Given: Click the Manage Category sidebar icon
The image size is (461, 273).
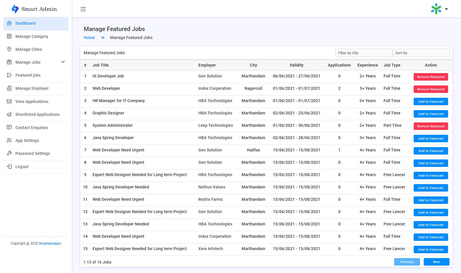Looking at the screenshot, I should coord(9,36).
